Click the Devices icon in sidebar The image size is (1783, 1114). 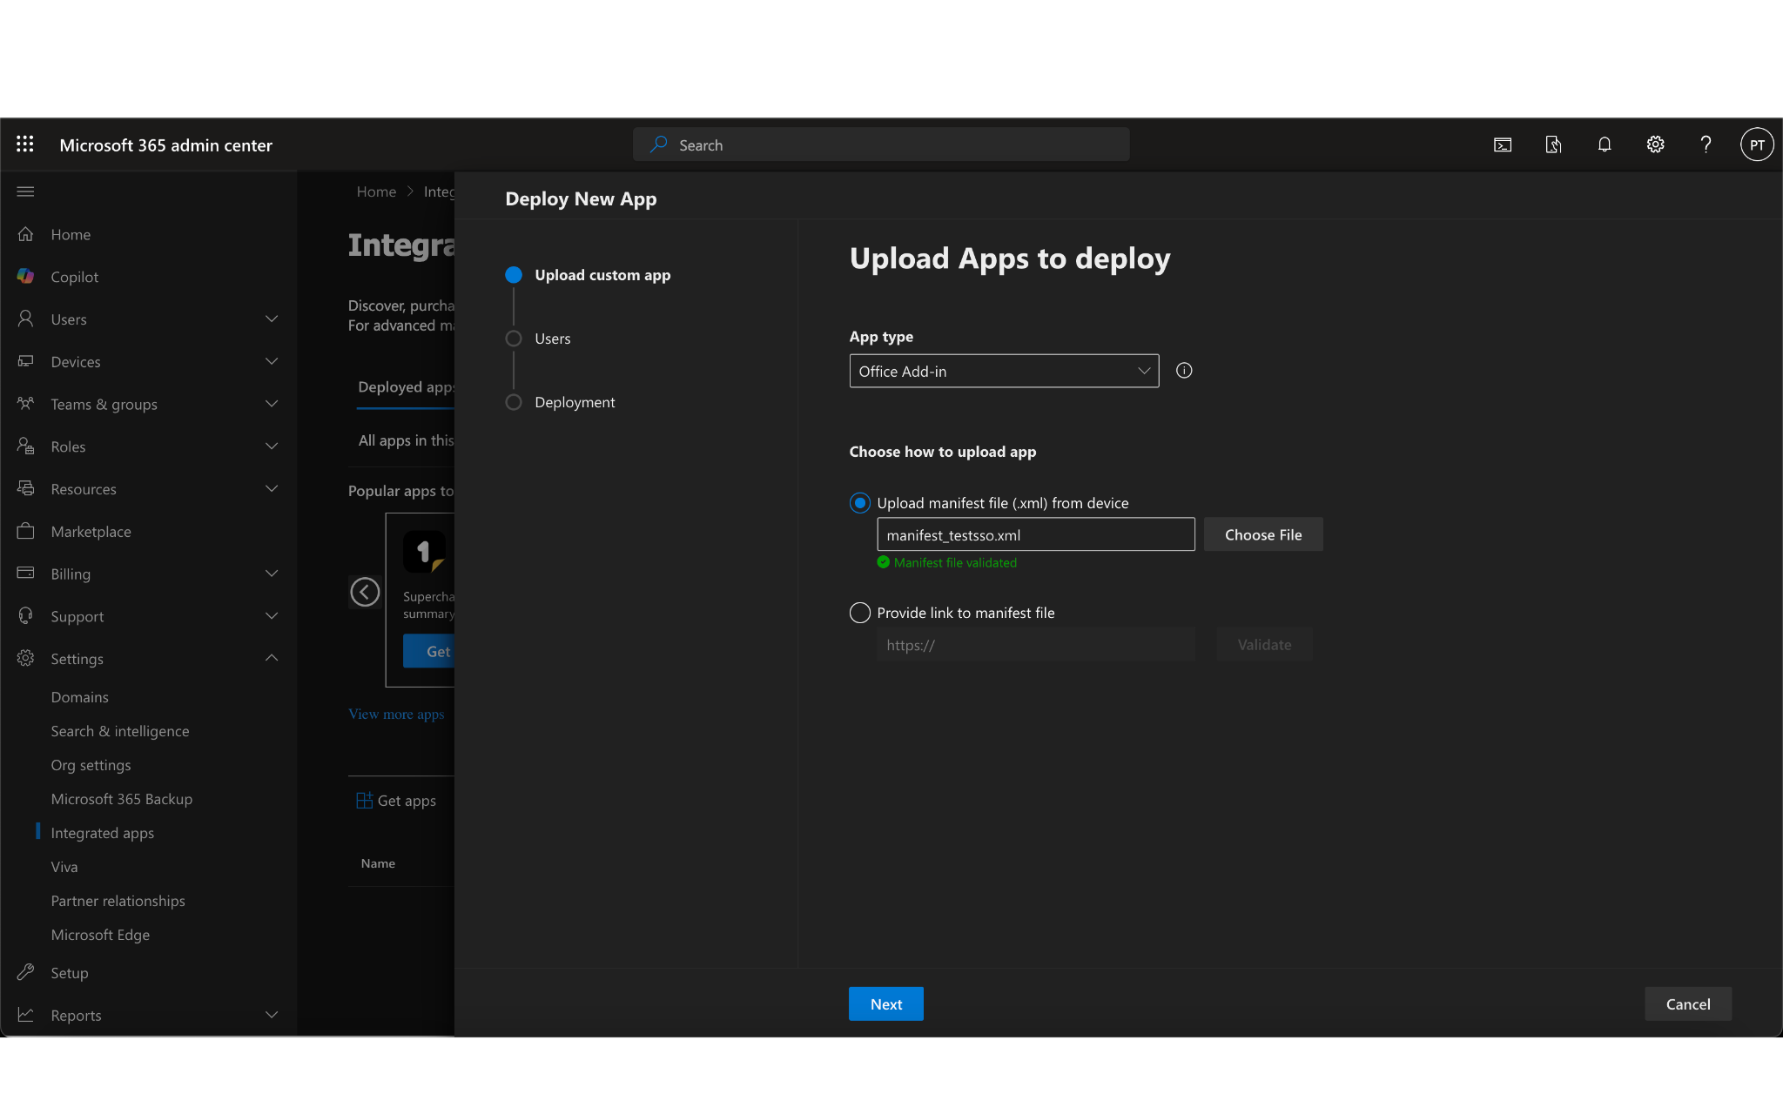[26, 361]
